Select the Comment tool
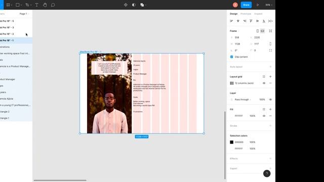This screenshot has height=182, width=324. [x=53, y=5]
